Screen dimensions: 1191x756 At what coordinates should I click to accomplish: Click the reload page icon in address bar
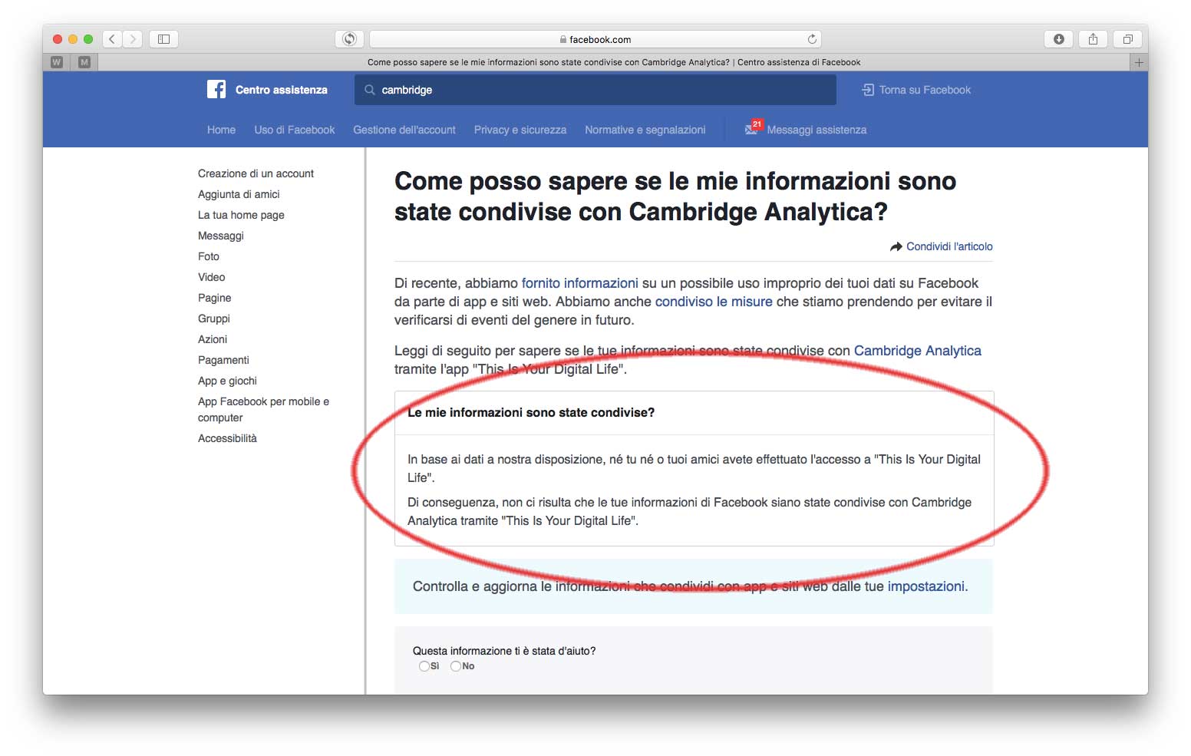(812, 39)
